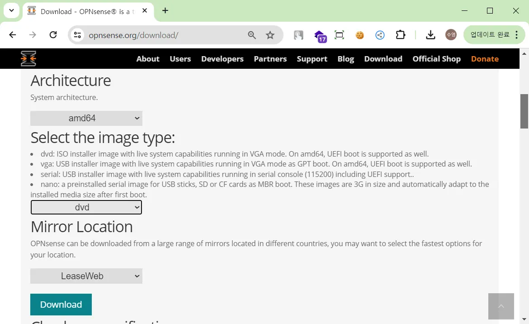Click the vga USB installer description line
Viewport: 529px width, 324px height.
coord(256,164)
